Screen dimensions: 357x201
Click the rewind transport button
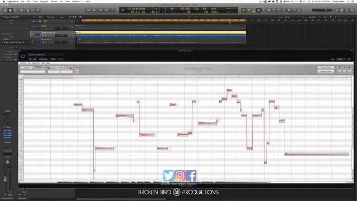pos(88,10)
